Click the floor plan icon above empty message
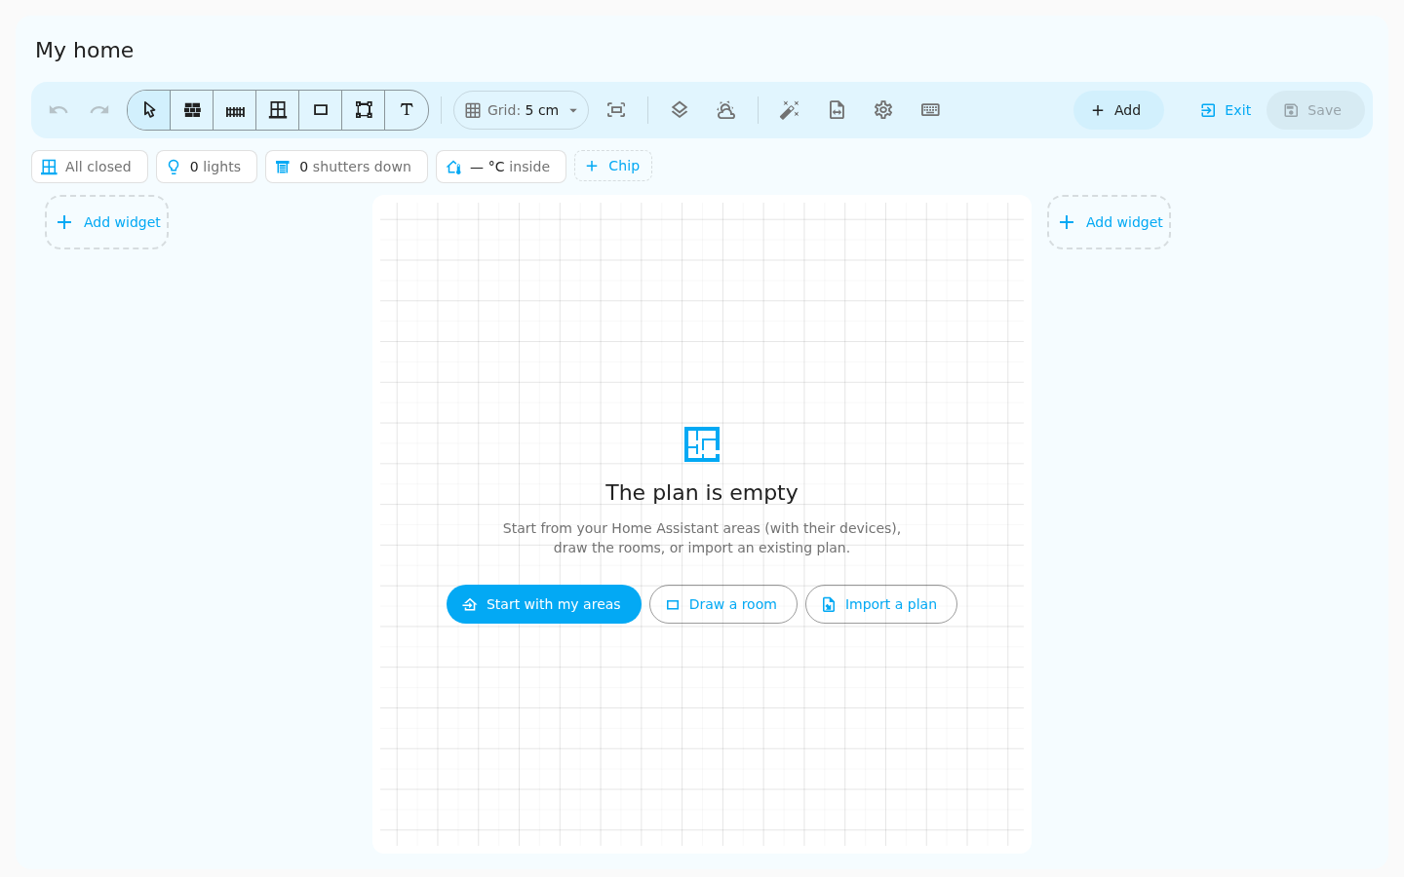Screen dimensions: 1404x877 pyautogui.click(x=702, y=444)
